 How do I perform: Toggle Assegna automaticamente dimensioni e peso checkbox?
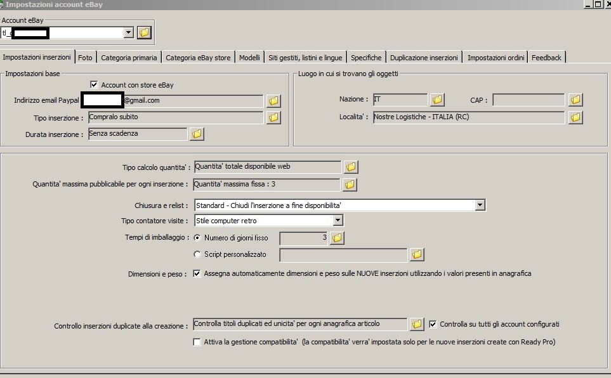(x=197, y=273)
